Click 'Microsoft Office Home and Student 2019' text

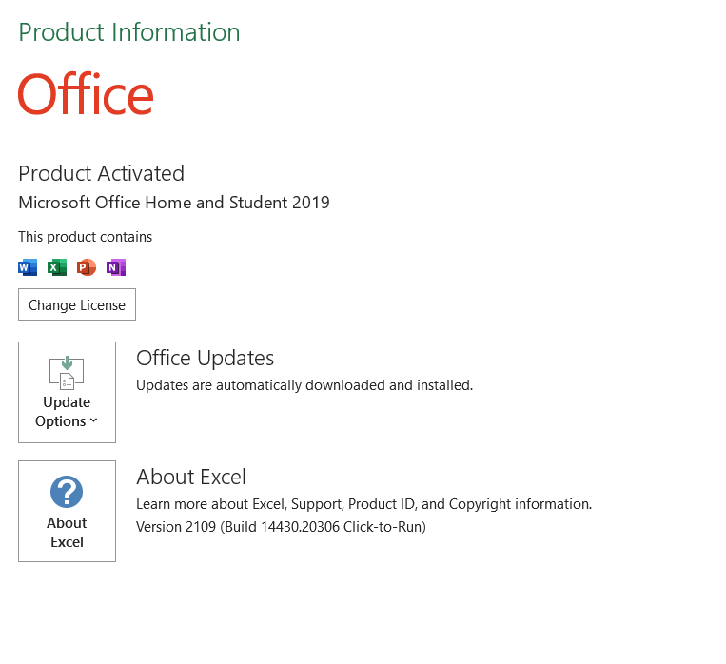(x=174, y=203)
